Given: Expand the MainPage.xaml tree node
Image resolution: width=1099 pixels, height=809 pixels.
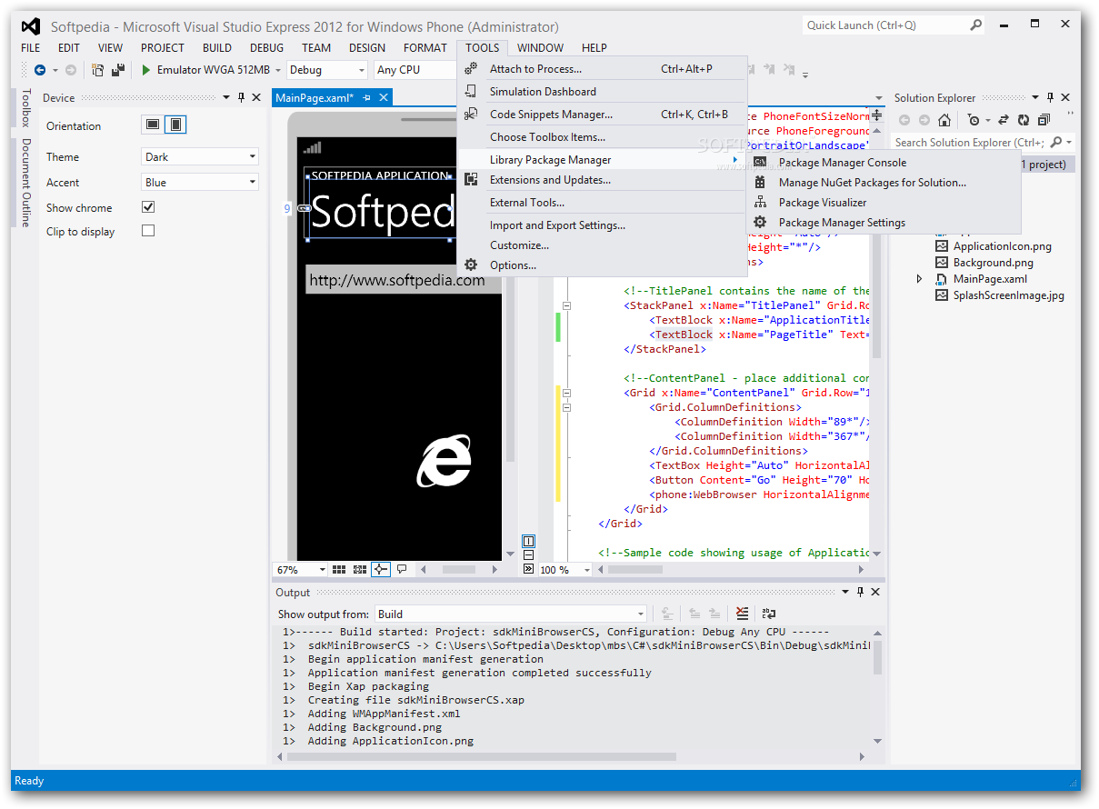Looking at the screenshot, I should (x=919, y=279).
